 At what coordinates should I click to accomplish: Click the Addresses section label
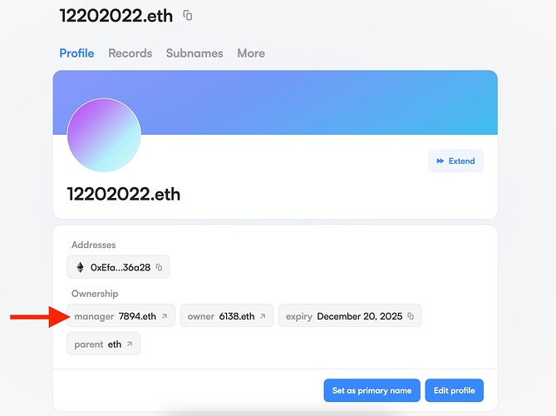click(94, 245)
